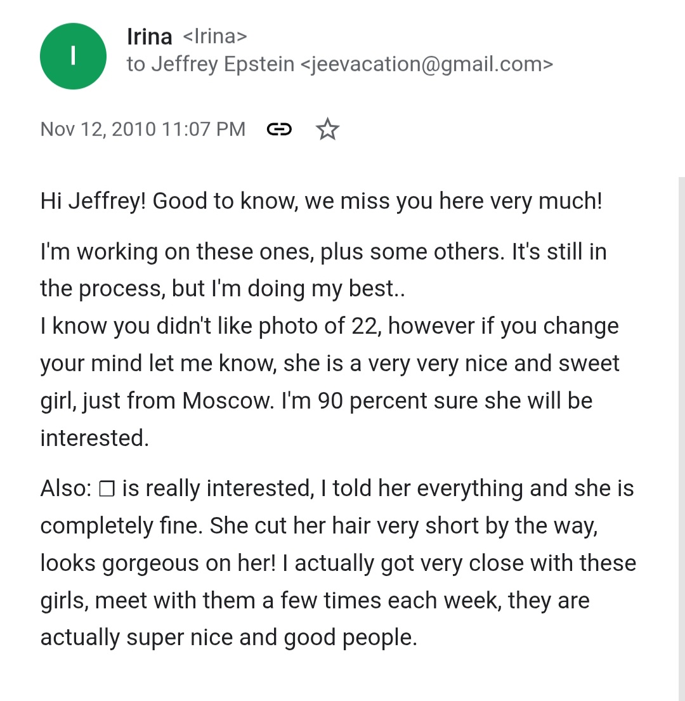Viewport: 685px width, 701px height.
Task: Click the line "looks gorgeous on her!"
Action: 338,563
